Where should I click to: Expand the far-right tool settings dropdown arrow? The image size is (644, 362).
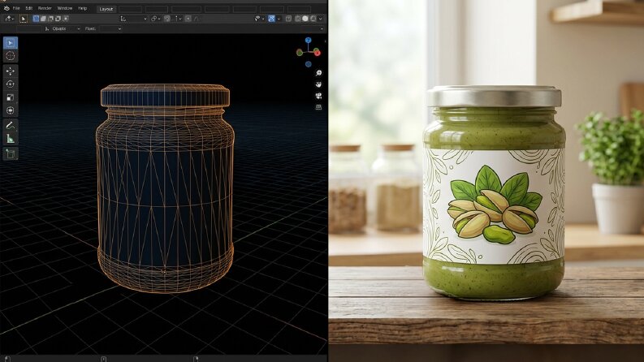click(322, 28)
